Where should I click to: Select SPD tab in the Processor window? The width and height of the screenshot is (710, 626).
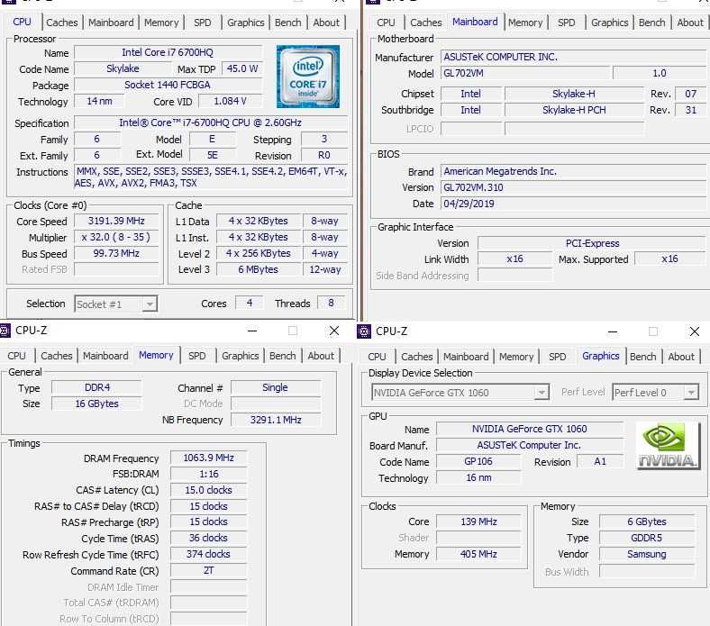pos(203,23)
